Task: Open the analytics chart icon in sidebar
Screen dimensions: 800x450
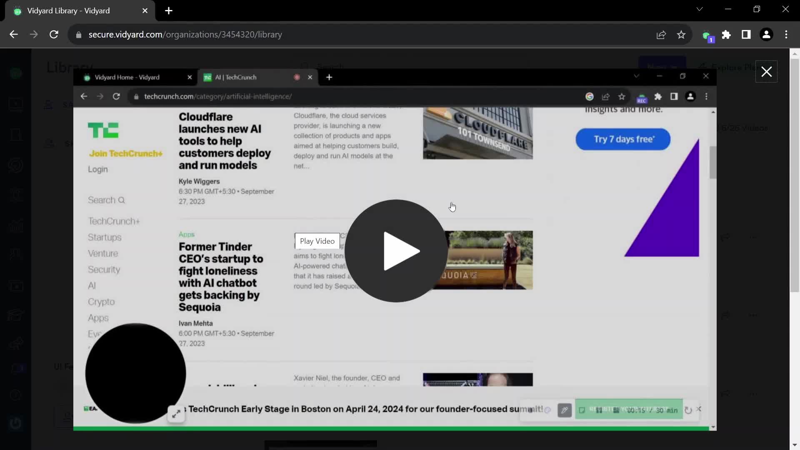Action: [x=16, y=226]
